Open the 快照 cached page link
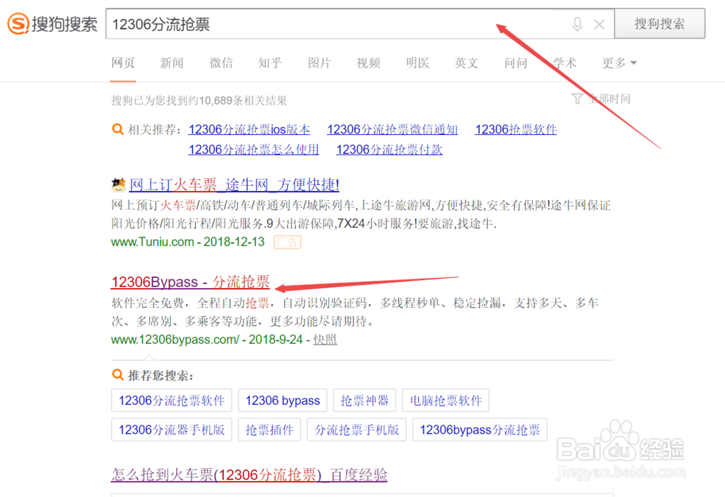725x497 pixels. pos(325,340)
